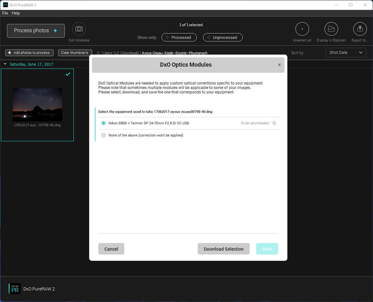Click the 'To be downloaded' status text

pyautogui.click(x=255, y=123)
